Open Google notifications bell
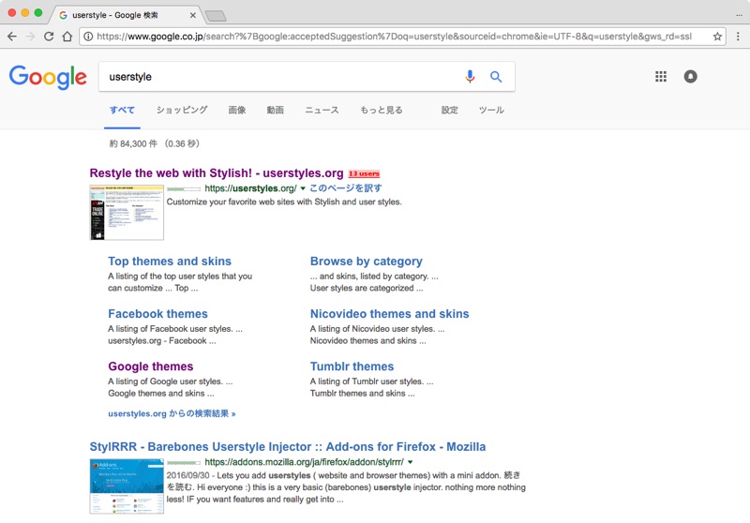This screenshot has width=750, height=523. tap(690, 77)
